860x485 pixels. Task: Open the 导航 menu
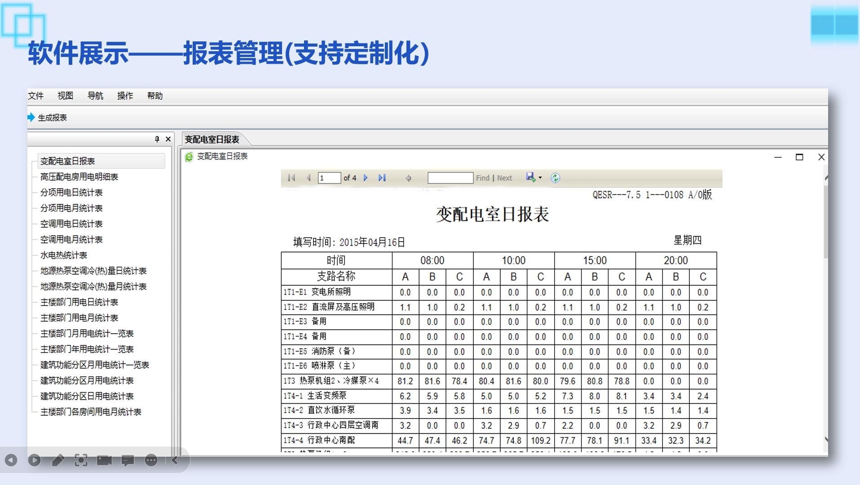(95, 96)
